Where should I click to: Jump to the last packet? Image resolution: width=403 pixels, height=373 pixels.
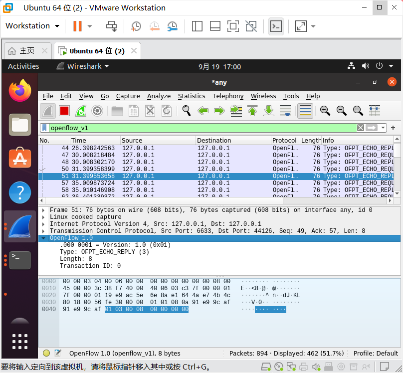coord(269,111)
